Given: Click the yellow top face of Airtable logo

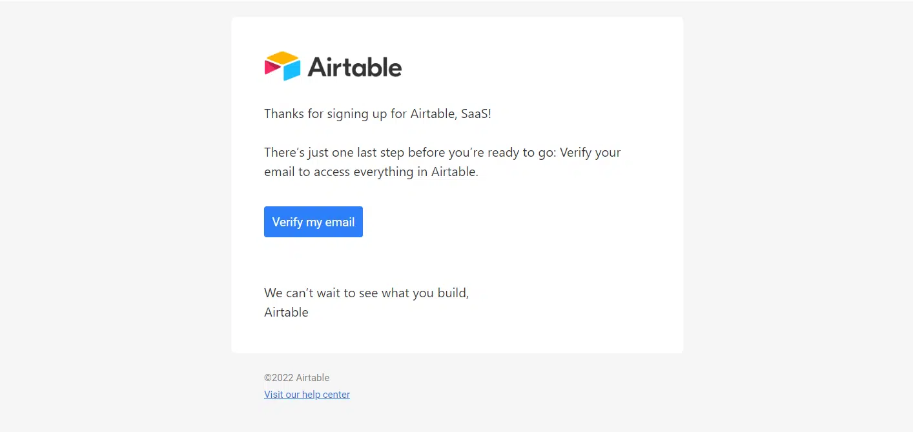Looking at the screenshot, I should pos(283,58).
